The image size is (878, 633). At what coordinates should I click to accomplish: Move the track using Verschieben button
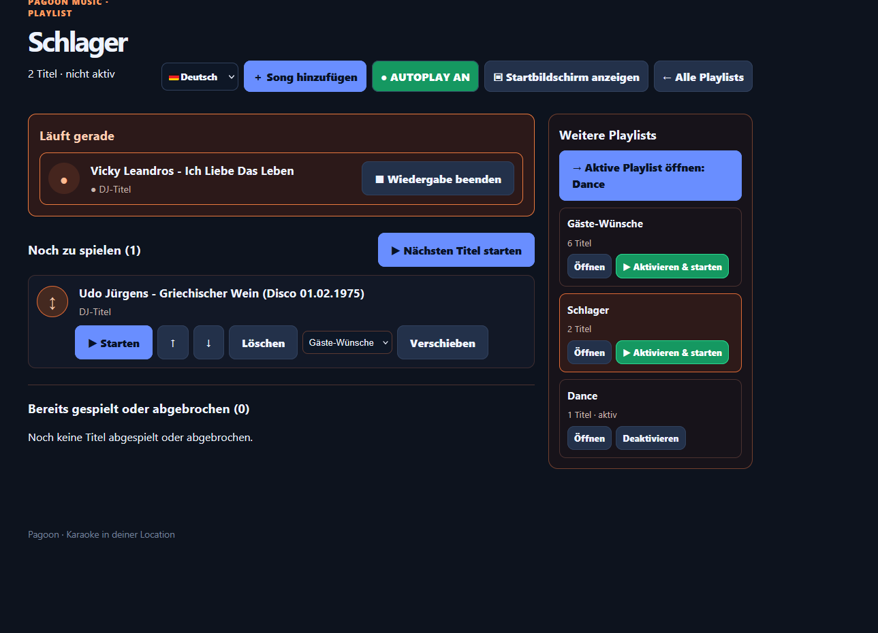[x=443, y=342]
